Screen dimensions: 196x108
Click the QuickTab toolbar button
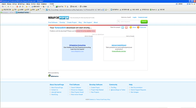(x=60, y=7)
